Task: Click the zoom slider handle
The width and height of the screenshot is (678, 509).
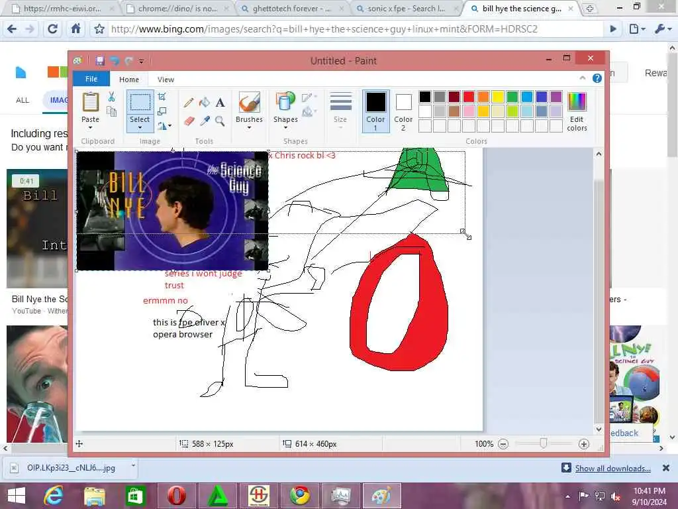Action: pyautogui.click(x=544, y=443)
